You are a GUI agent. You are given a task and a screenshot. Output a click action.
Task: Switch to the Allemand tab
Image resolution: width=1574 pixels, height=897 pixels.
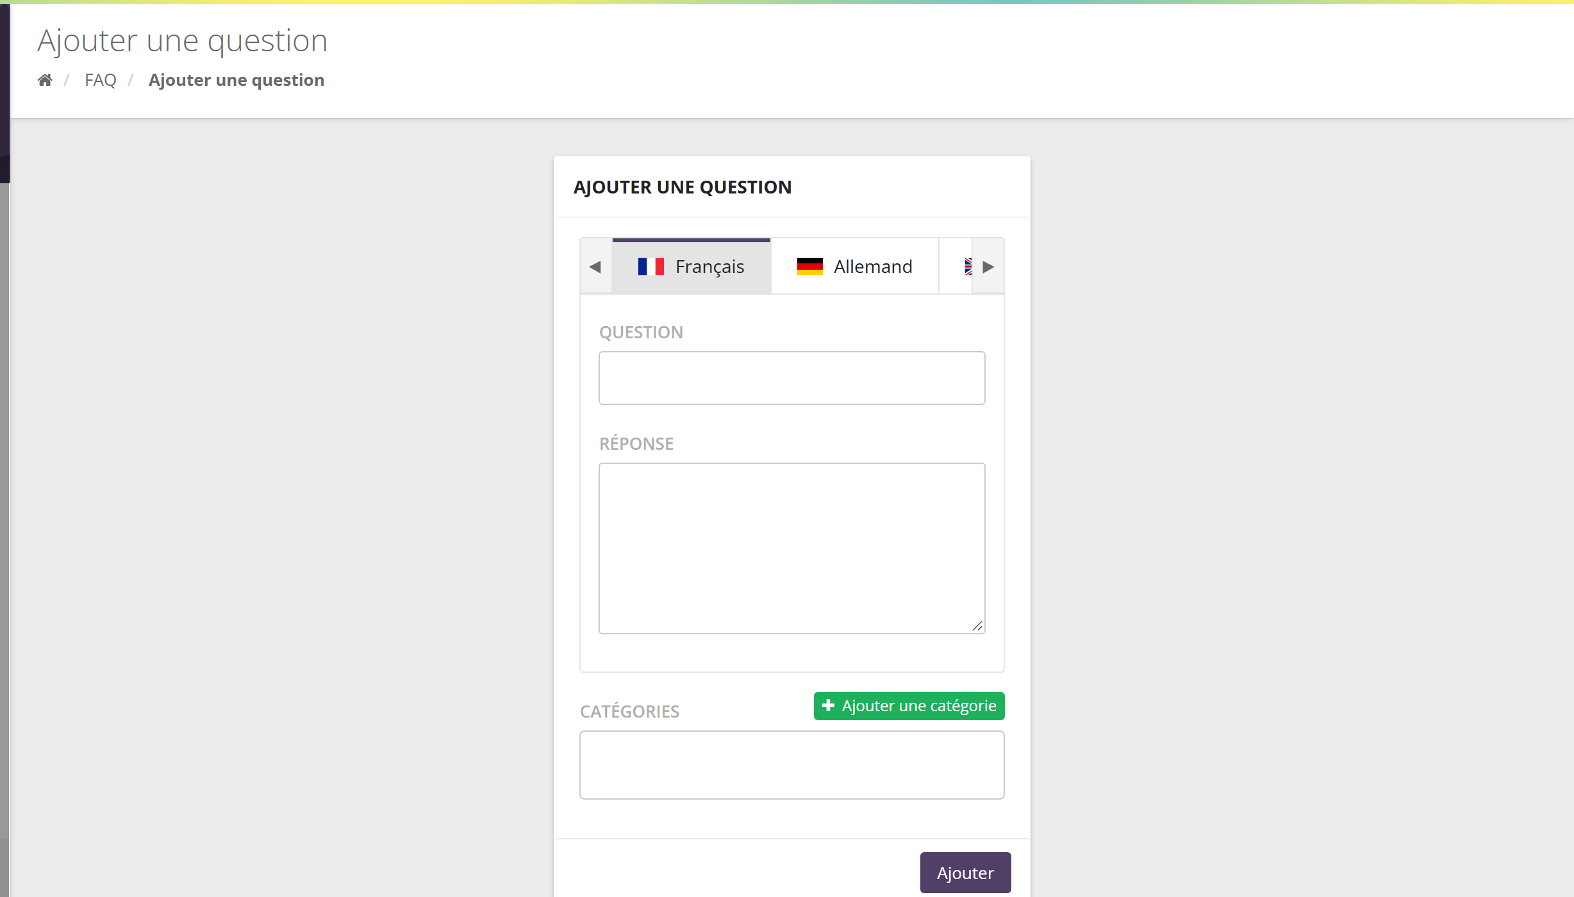[x=855, y=267]
